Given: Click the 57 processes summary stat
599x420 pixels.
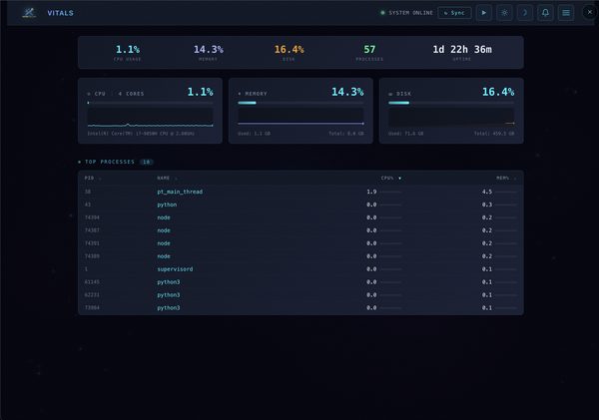Looking at the screenshot, I should tap(369, 53).
